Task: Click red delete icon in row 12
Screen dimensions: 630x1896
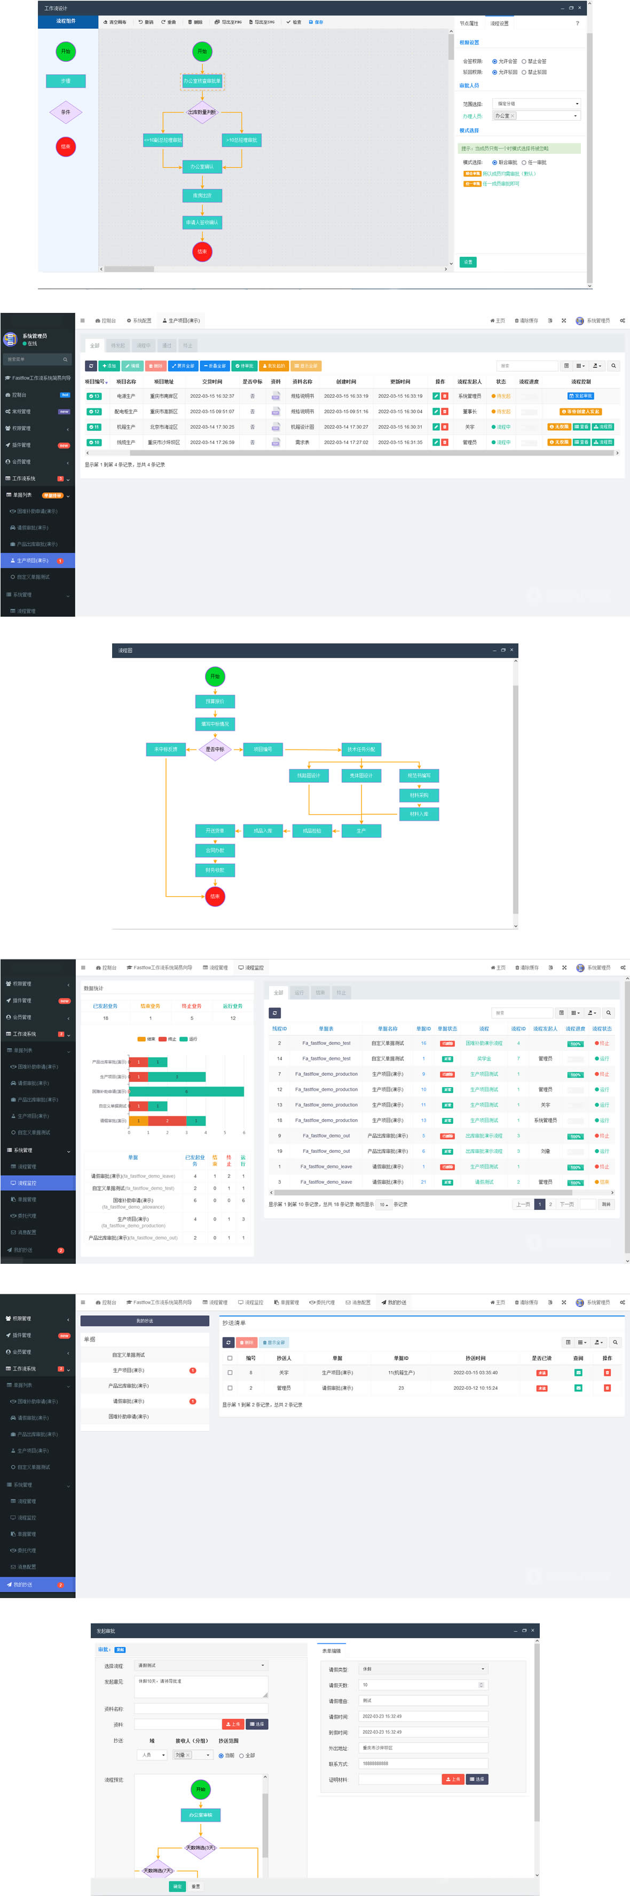Action: click(x=445, y=412)
